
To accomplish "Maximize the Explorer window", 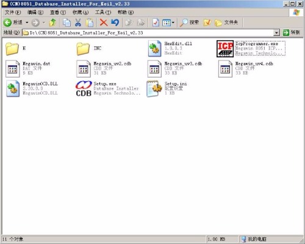I will [293, 4].
